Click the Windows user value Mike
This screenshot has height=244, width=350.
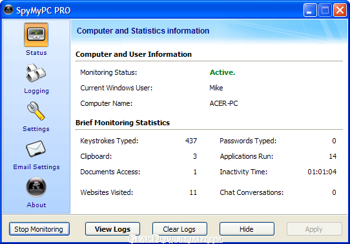[216, 88]
